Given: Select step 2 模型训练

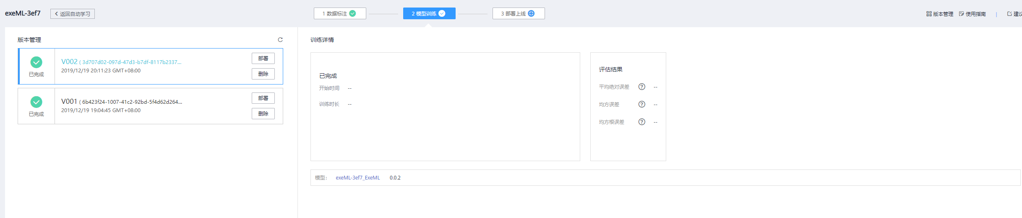Looking at the screenshot, I should (x=429, y=13).
